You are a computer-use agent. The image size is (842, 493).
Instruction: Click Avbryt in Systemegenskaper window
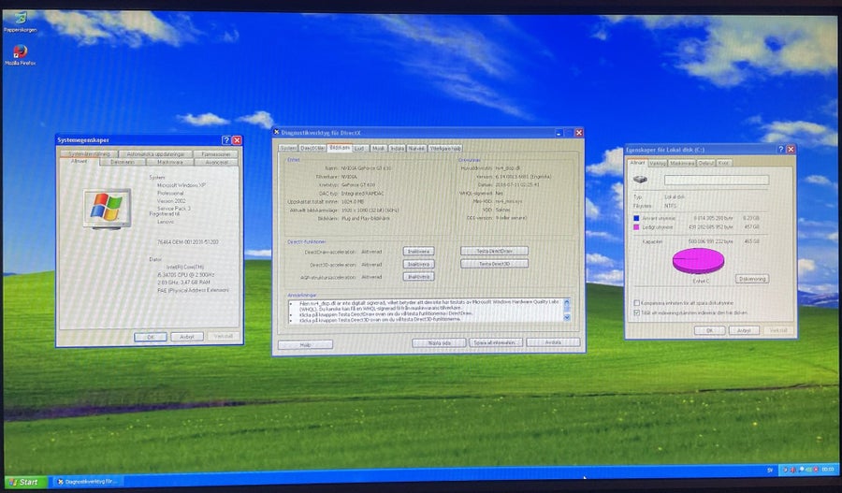tap(187, 337)
